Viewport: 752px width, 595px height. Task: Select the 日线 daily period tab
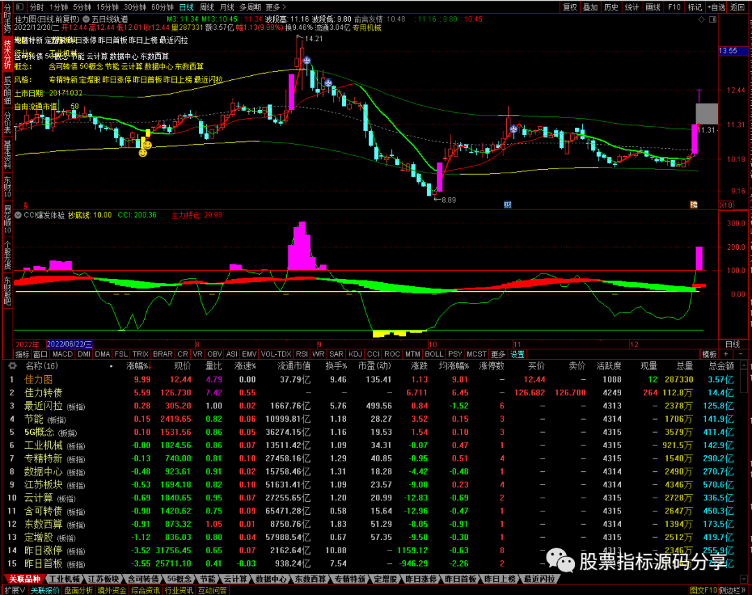pyautogui.click(x=187, y=7)
